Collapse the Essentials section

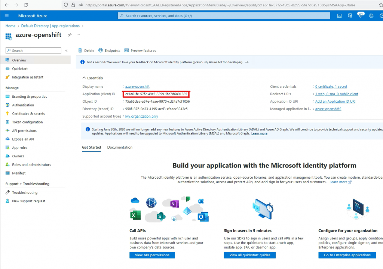(x=93, y=78)
